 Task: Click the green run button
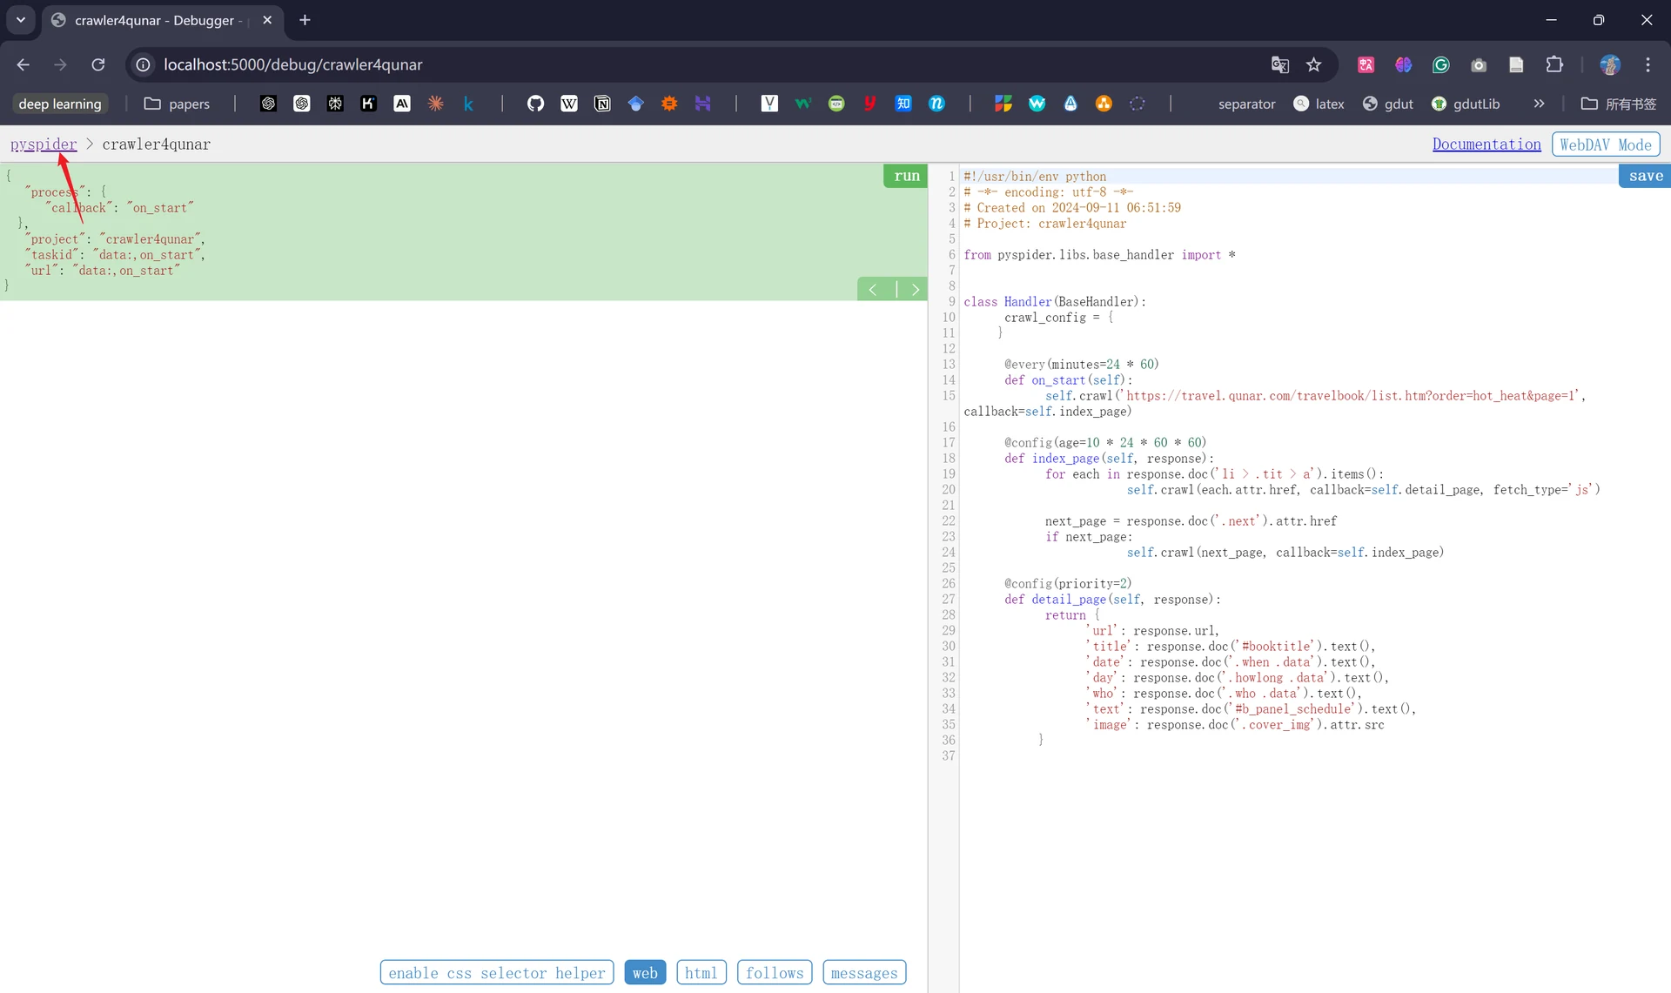905,176
